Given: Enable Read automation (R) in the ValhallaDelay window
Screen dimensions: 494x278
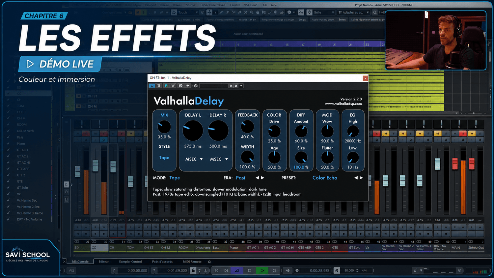Looking at the screenshot, I should click(166, 86).
